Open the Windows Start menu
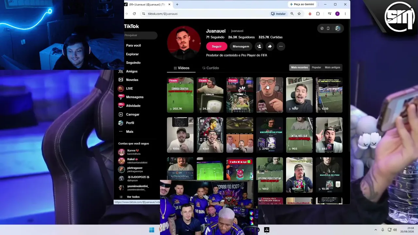The height and width of the screenshot is (235, 418). click(152, 230)
